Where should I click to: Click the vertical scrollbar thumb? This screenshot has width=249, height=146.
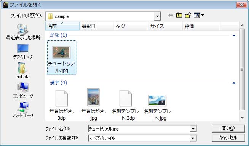pyautogui.click(x=242, y=69)
